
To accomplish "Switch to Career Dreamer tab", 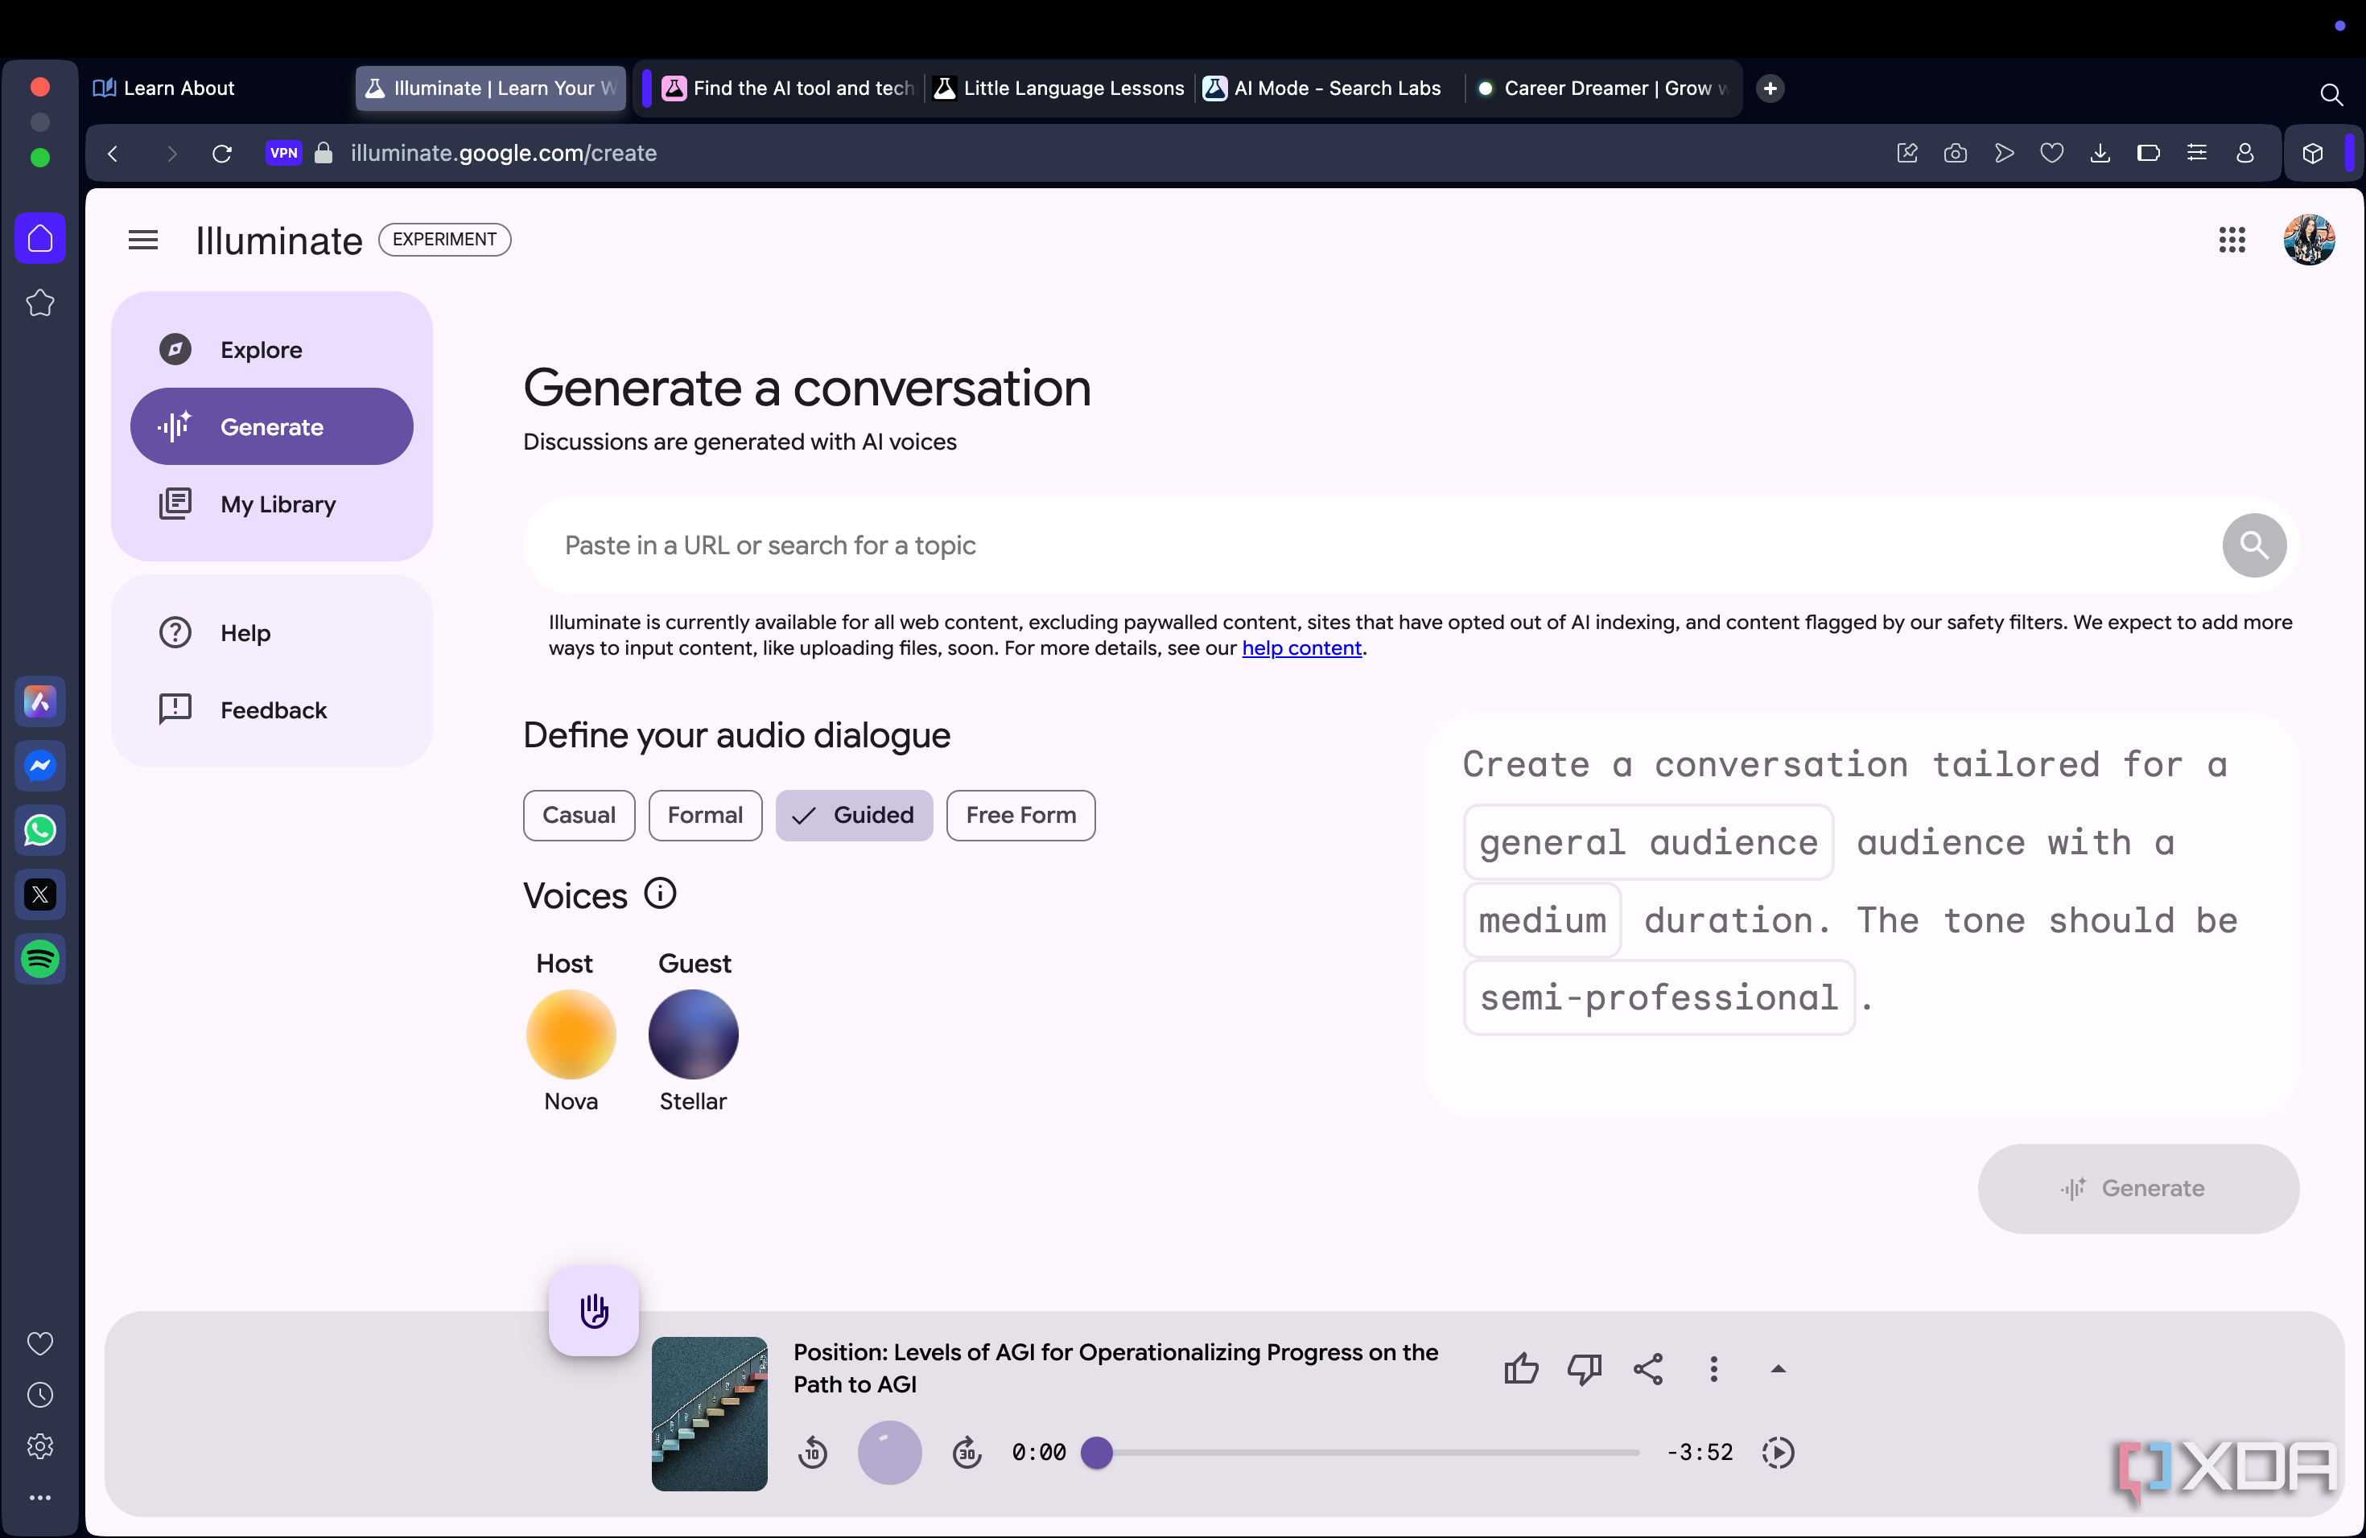I will click(1602, 88).
